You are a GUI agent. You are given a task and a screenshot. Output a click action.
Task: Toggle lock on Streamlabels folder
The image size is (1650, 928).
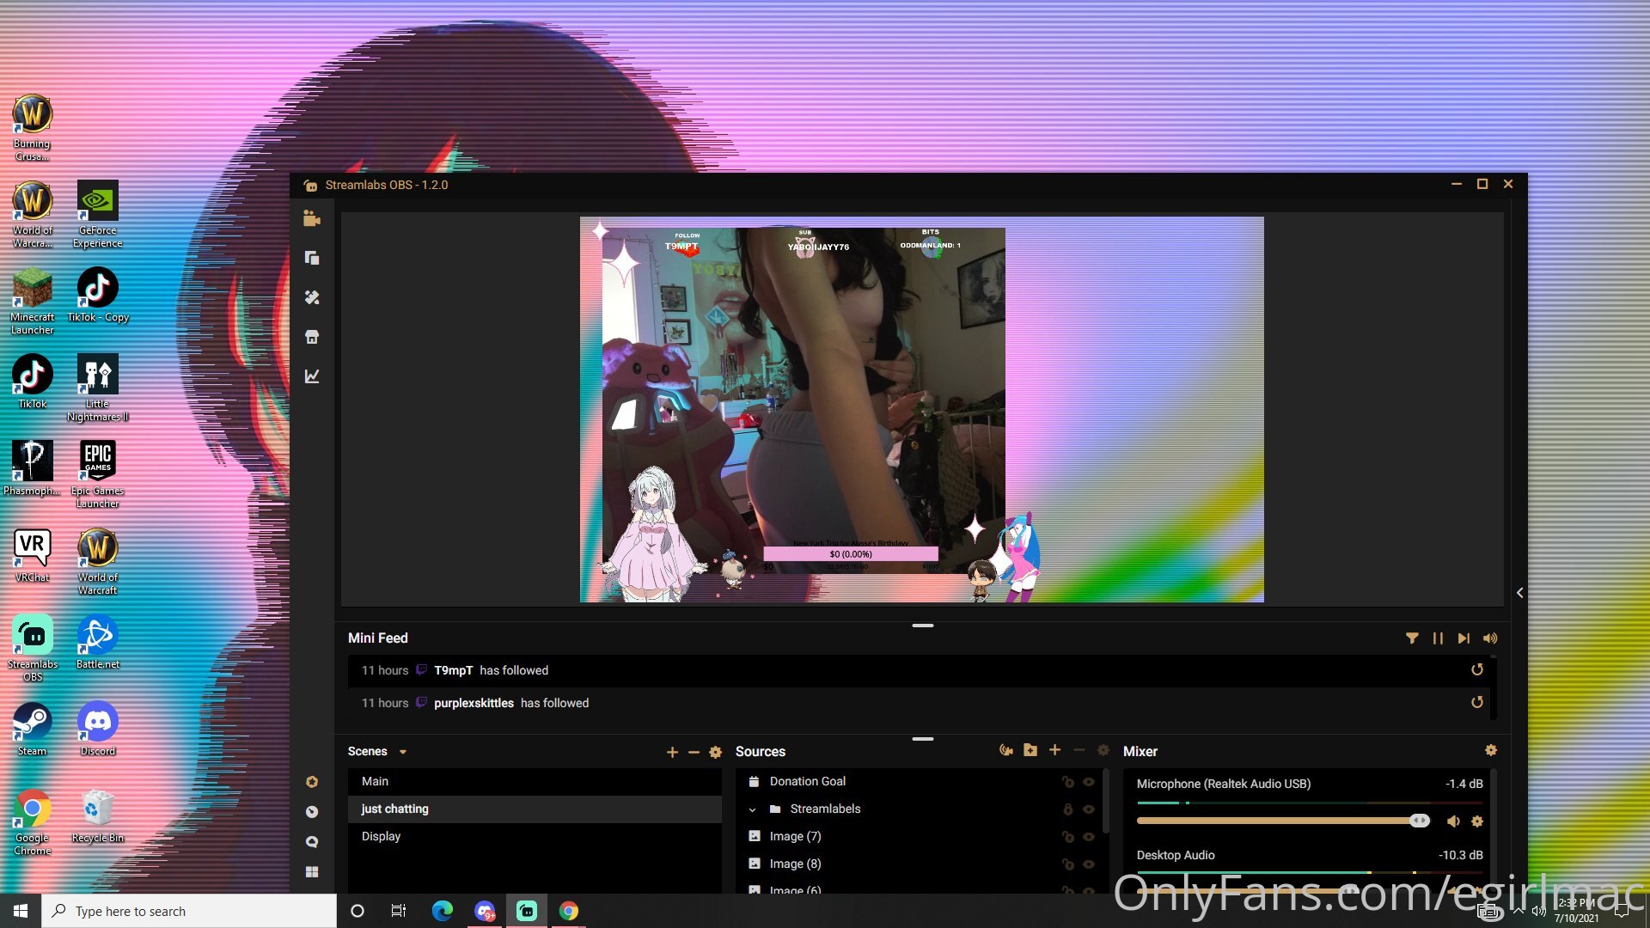point(1067,809)
